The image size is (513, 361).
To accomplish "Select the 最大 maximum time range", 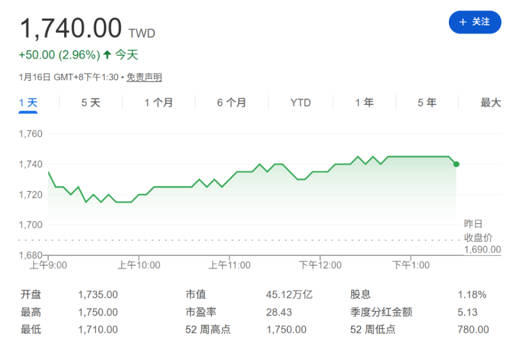I will pyautogui.click(x=491, y=102).
